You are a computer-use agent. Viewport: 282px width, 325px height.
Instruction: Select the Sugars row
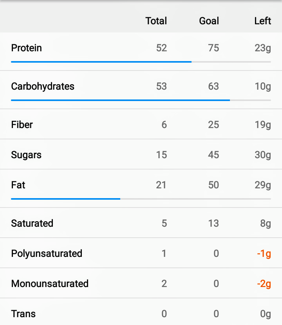tap(141, 154)
